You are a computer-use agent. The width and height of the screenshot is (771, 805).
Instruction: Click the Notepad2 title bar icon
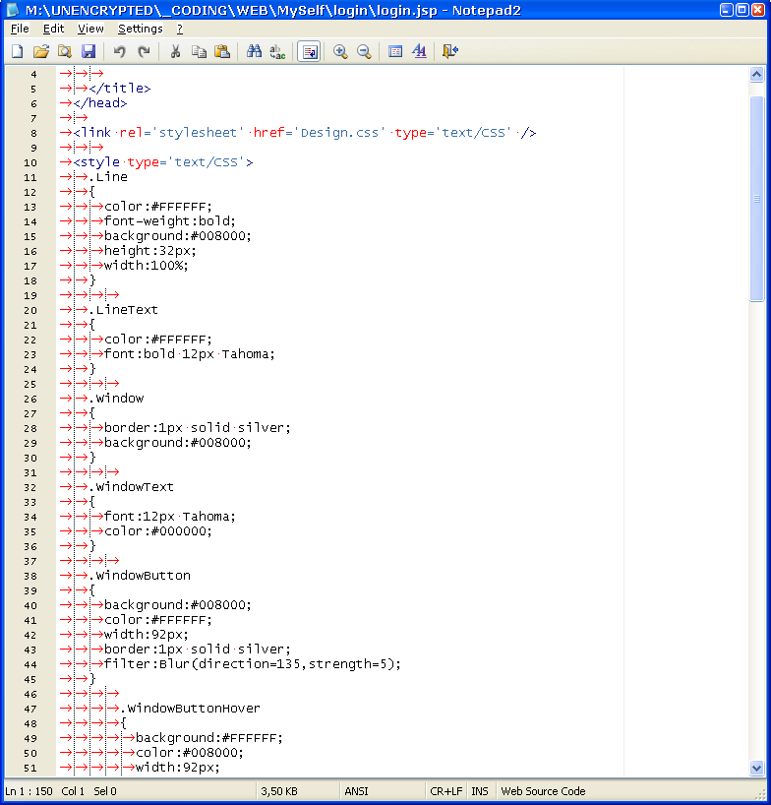(x=13, y=10)
